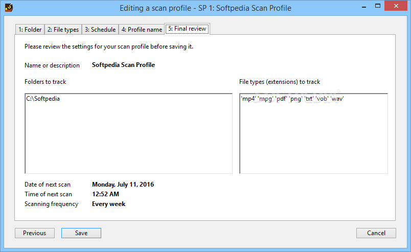Click the Time of next scan label
This screenshot has height=252, width=411.
tap(48, 194)
